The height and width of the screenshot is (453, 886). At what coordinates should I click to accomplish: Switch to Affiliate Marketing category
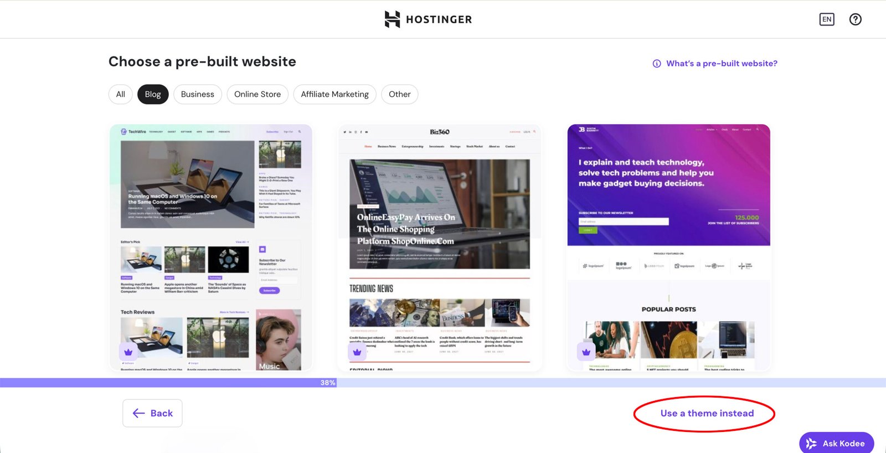pyautogui.click(x=334, y=94)
